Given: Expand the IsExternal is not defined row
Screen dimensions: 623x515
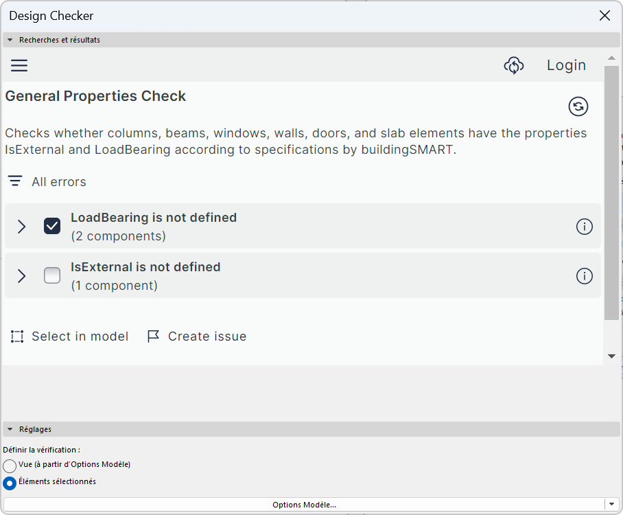Looking at the screenshot, I should tap(21, 276).
